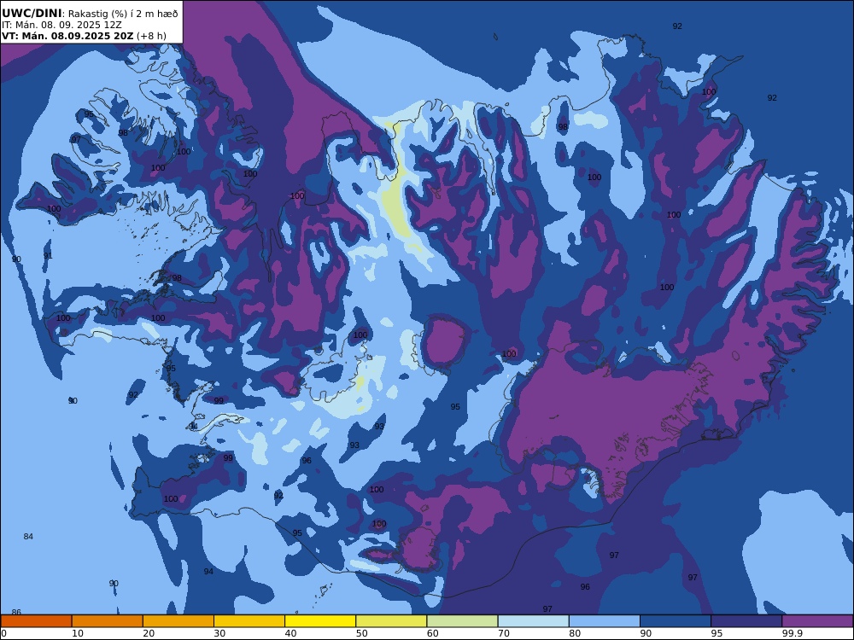Click the title 'UWC/DINI: Rakastig (%) í 2 m hæð'
The height and width of the screenshot is (640, 854).
click(x=90, y=14)
